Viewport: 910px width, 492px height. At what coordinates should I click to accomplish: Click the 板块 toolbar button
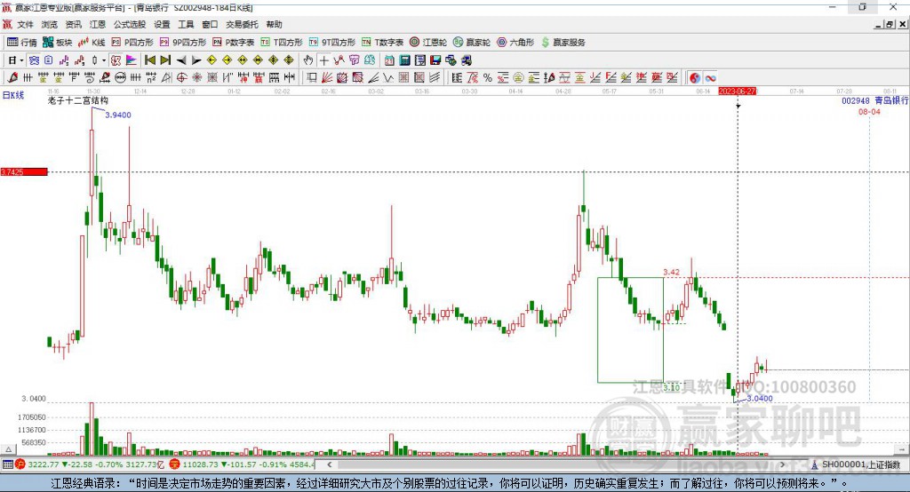point(58,43)
